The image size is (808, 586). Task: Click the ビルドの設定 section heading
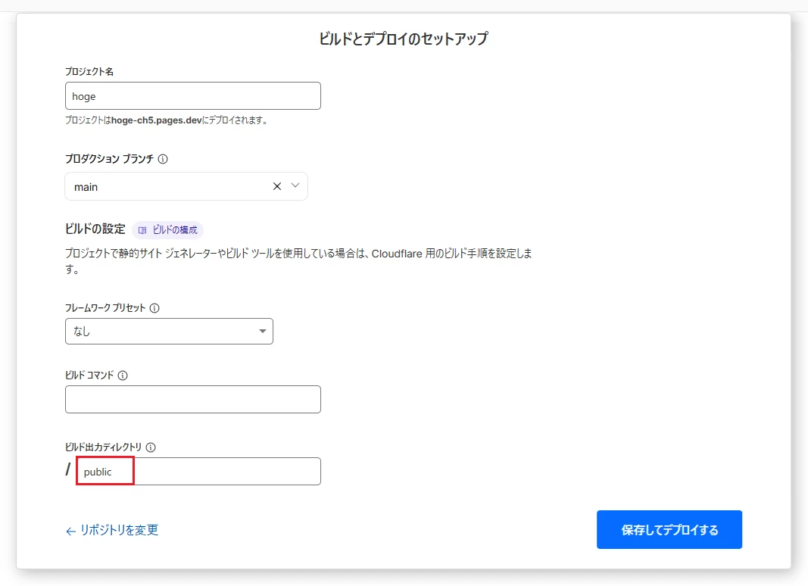point(95,229)
